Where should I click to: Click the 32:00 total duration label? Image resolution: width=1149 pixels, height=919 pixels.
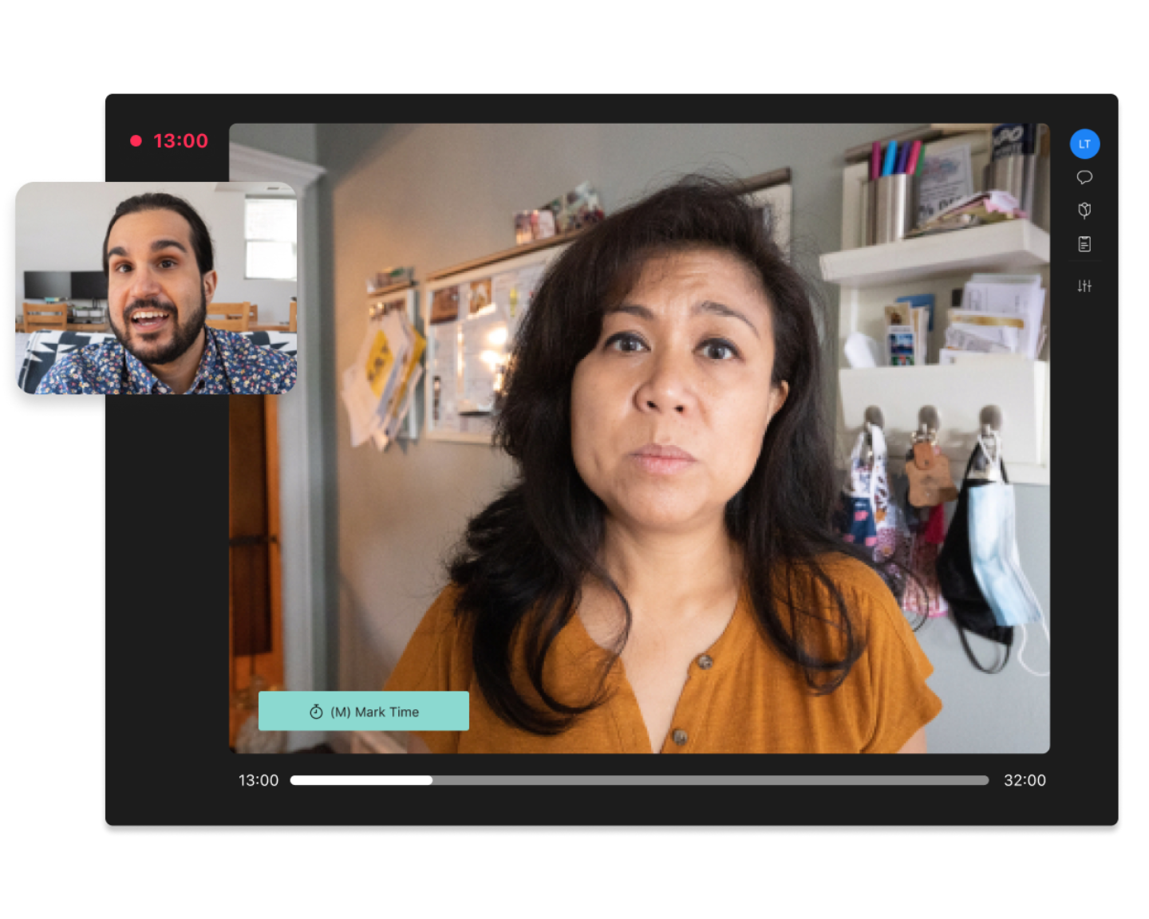pos(1025,780)
